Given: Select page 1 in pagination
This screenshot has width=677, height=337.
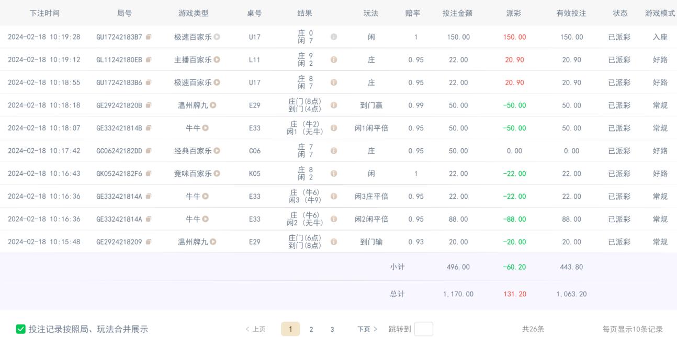Looking at the screenshot, I should tap(290, 329).
